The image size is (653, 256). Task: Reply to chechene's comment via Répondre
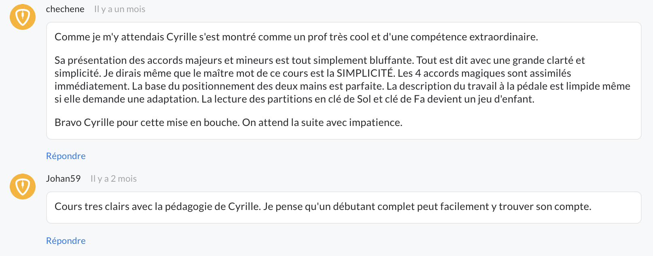66,156
